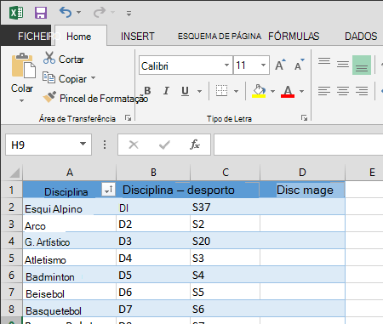
Task: Open the Name Box dropdown arrow
Action: click(83, 144)
